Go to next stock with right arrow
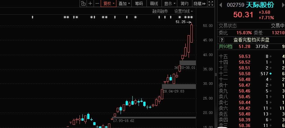 point(283,5)
